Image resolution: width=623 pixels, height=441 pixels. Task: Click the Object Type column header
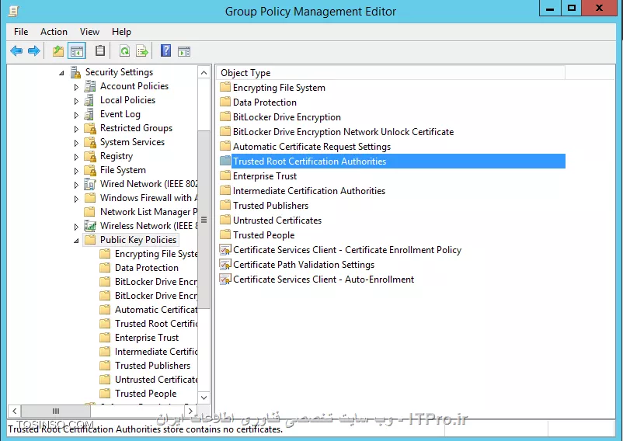click(392, 73)
